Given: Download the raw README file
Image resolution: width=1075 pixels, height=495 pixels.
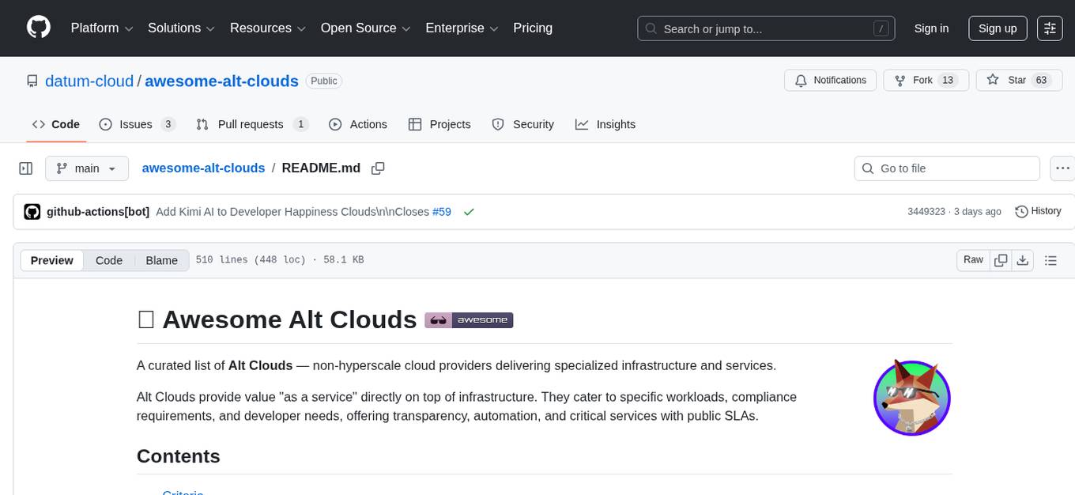Looking at the screenshot, I should pyautogui.click(x=1023, y=259).
